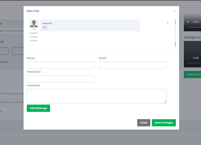Screen dimensions: 201x145
Task: Focus the Email input field
Action: (x=133, y=65)
